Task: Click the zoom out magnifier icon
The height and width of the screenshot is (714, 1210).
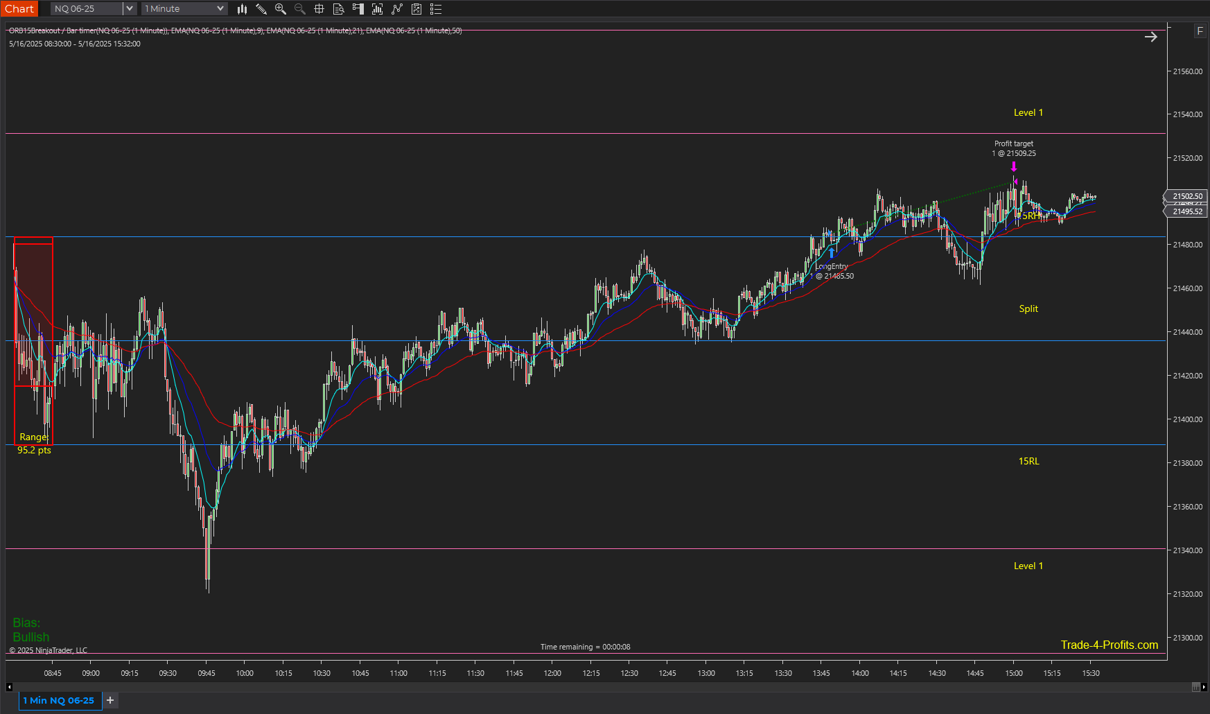Action: click(x=300, y=9)
